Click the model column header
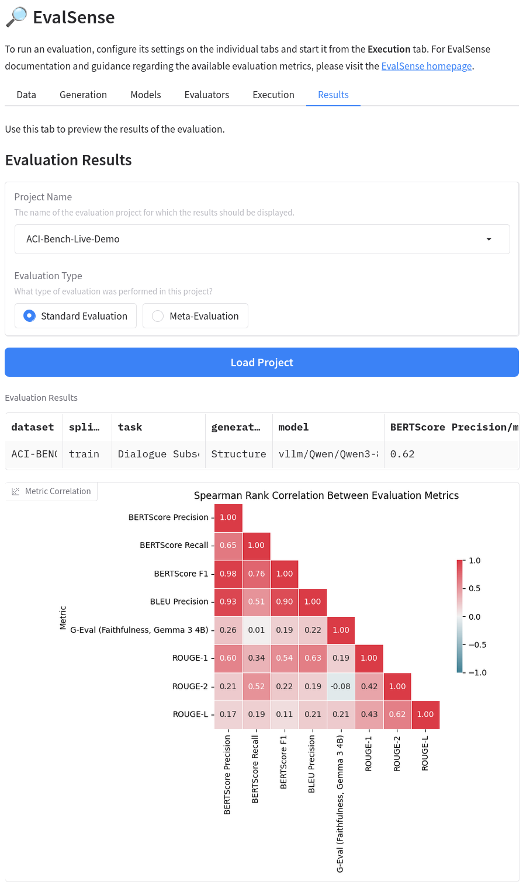The height and width of the screenshot is (885, 523). click(x=293, y=427)
